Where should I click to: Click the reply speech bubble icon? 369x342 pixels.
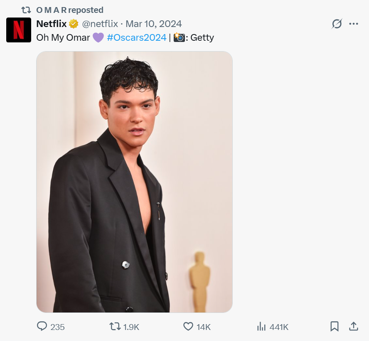click(42, 327)
